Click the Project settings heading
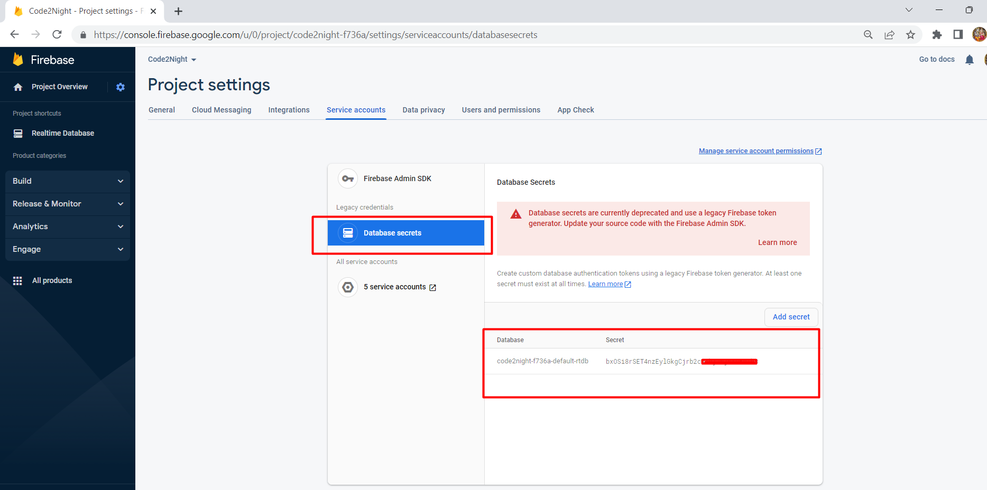Image resolution: width=987 pixels, height=490 pixels. point(209,85)
